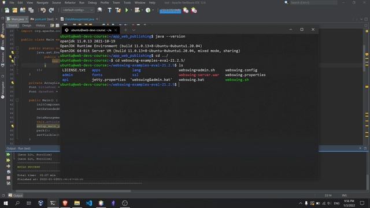Image resolution: width=370 pixels, height=208 pixels.
Task: Open the Refactor menu
Action: coord(70,2)
